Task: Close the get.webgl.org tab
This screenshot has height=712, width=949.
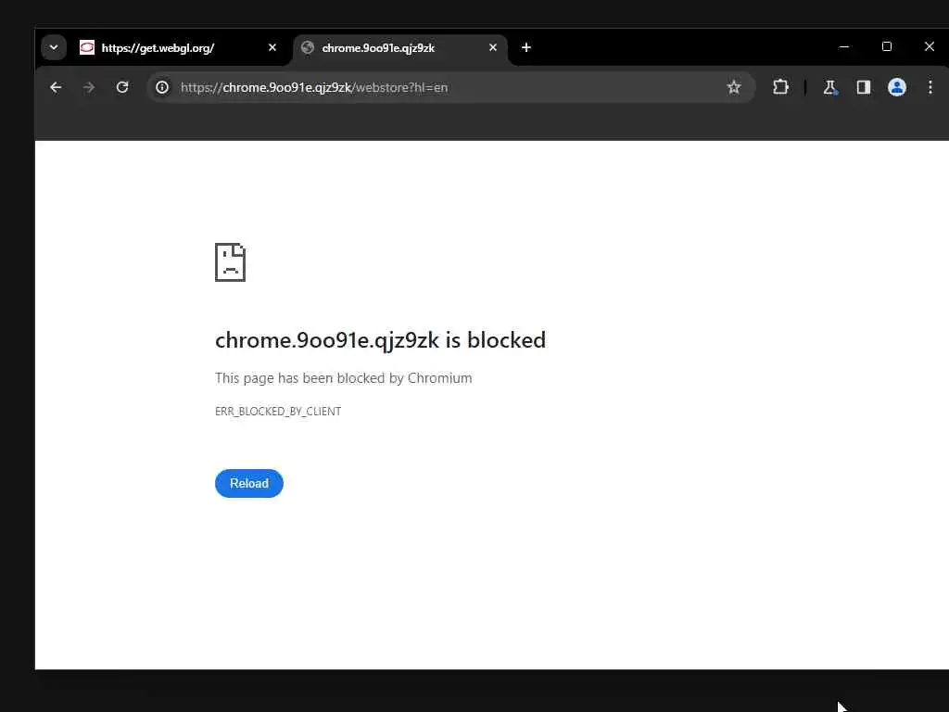Action: tap(272, 47)
